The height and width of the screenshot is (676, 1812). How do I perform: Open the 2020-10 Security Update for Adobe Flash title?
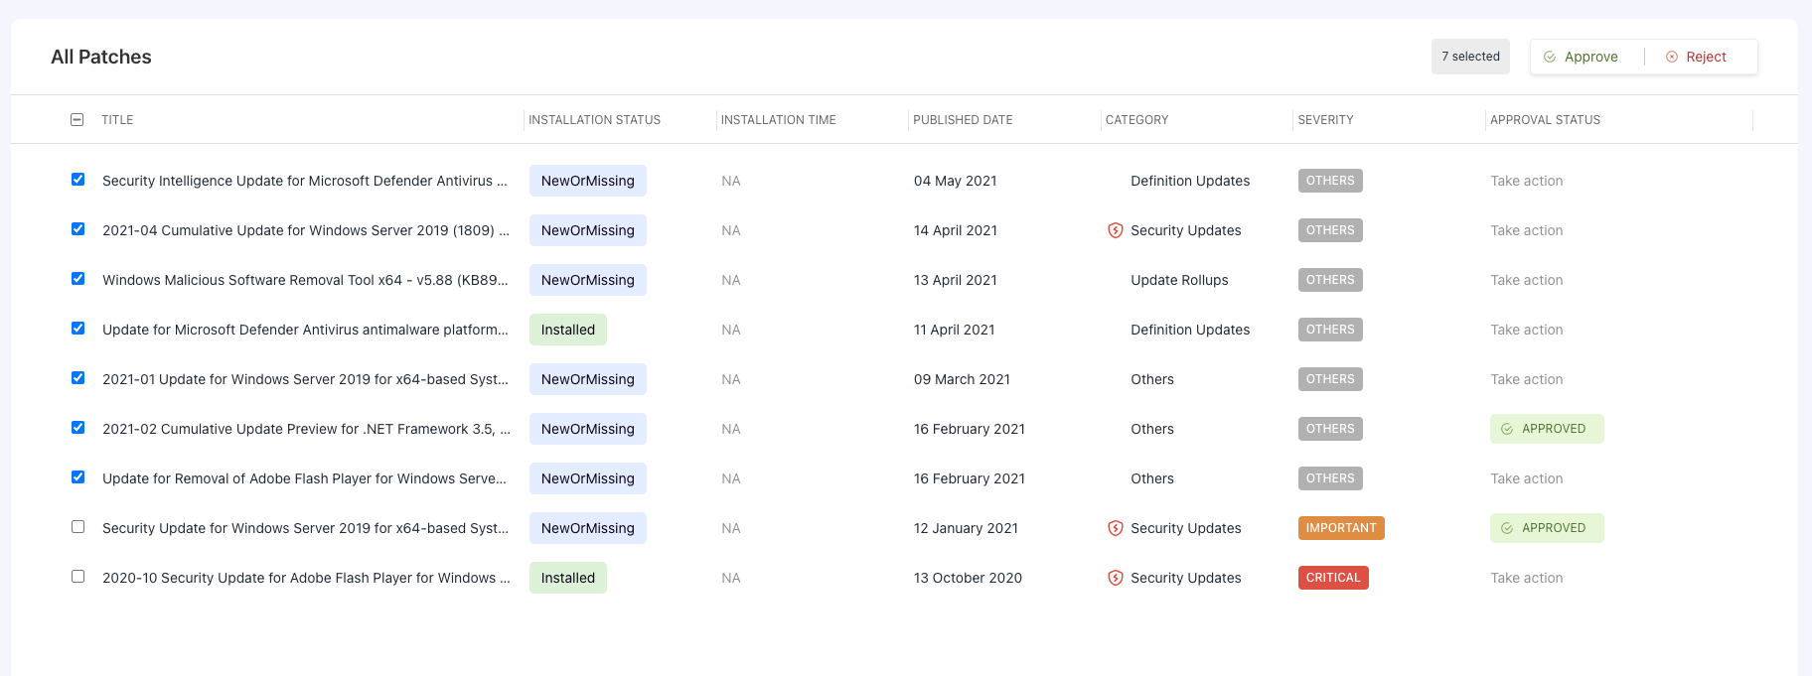(x=306, y=578)
